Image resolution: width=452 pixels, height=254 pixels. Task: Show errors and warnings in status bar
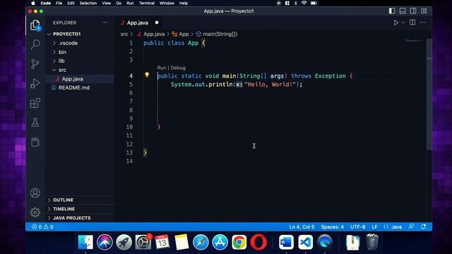[42, 226]
